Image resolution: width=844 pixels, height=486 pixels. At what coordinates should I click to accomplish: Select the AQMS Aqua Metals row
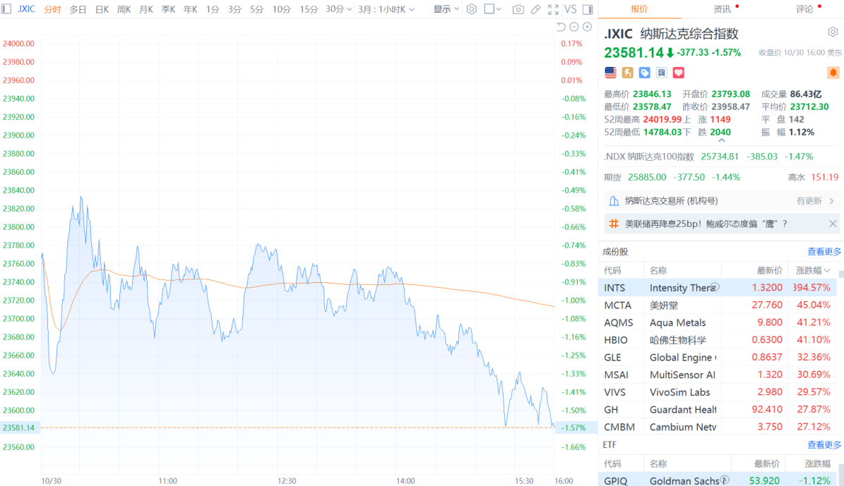718,322
